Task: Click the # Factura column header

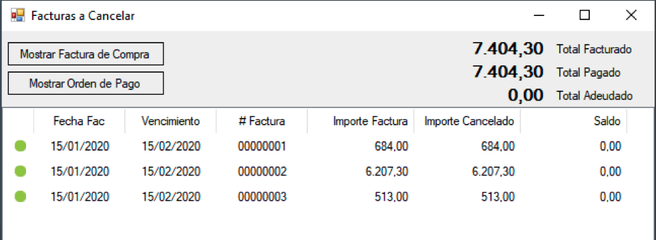Action: 262,121
